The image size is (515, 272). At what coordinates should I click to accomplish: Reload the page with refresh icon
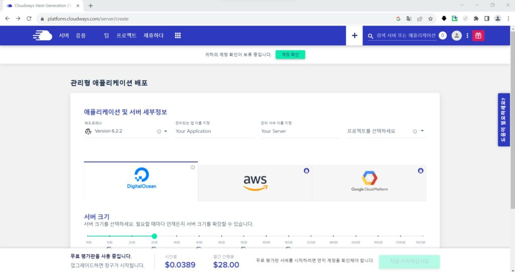29,19
